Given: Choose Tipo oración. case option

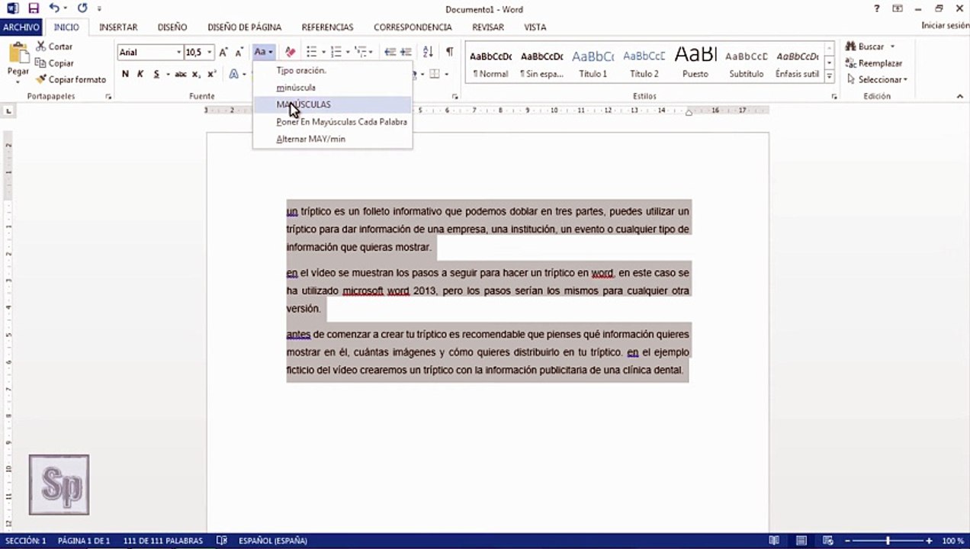Looking at the screenshot, I should tap(332, 70).
